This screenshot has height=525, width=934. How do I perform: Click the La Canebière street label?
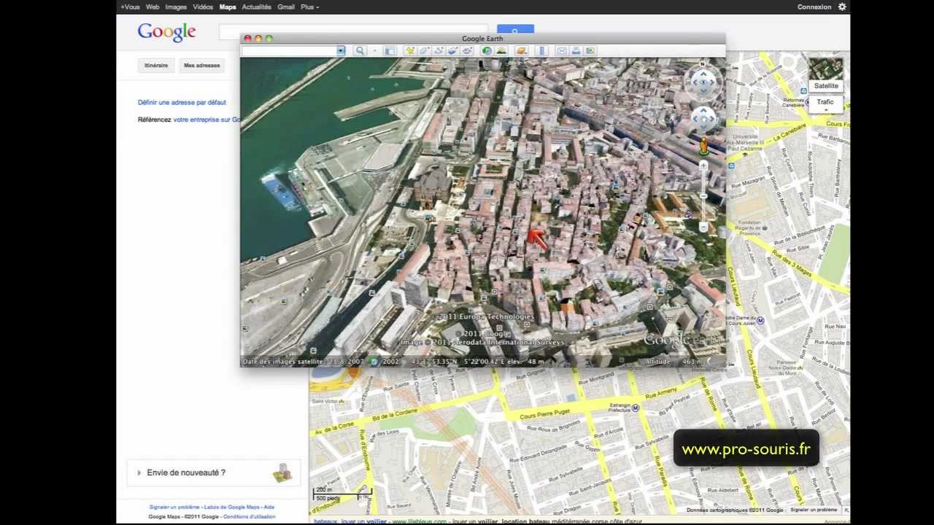(x=789, y=132)
